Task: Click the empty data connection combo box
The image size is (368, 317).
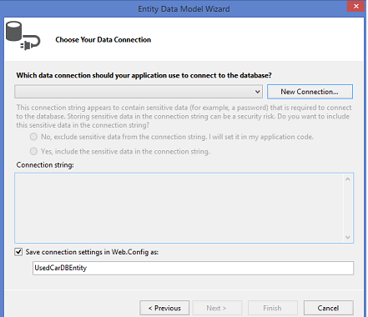Action: [x=139, y=92]
